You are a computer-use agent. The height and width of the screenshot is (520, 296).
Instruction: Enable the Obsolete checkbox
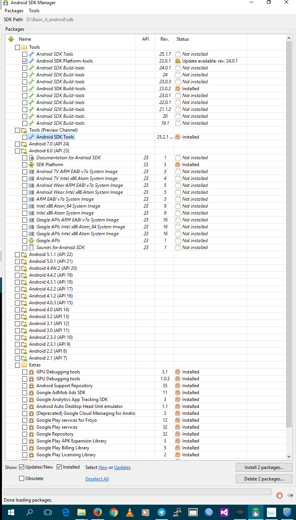pyautogui.click(x=22, y=479)
